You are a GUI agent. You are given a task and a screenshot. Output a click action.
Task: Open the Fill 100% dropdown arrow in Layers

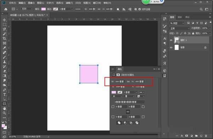[x=210, y=33]
